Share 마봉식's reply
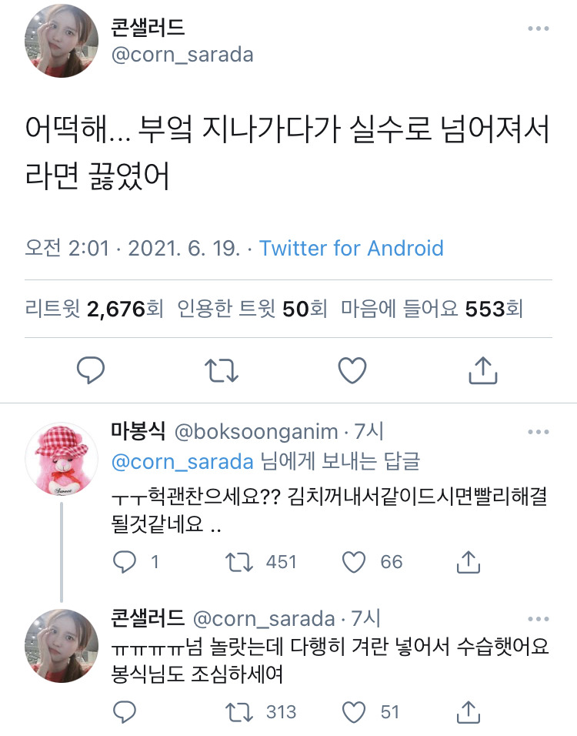The image size is (577, 736). coord(469,563)
